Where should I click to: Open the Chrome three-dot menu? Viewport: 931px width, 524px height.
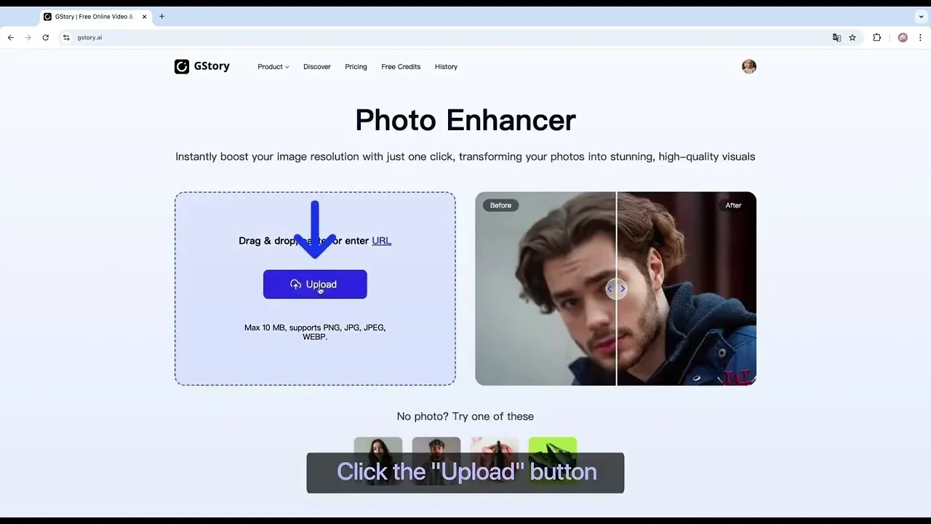click(922, 37)
